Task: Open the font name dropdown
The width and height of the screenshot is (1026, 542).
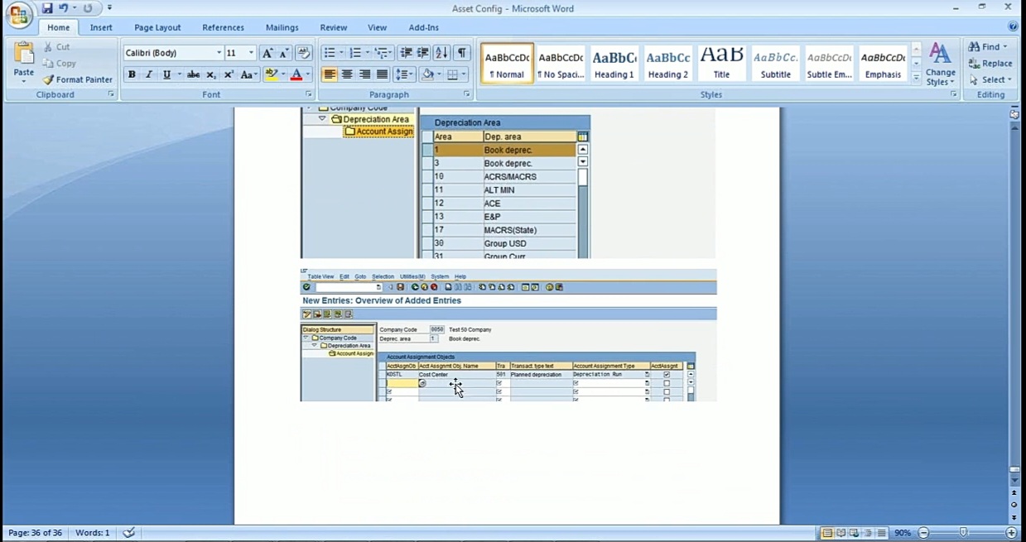Action: pos(219,53)
